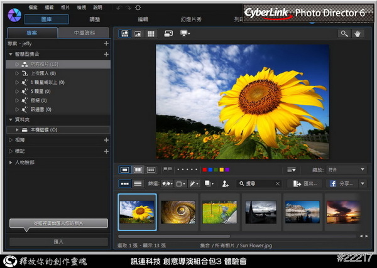The width and height of the screenshot is (377, 268).
Task: Select the red color label swatch
Action: [x=204, y=169]
